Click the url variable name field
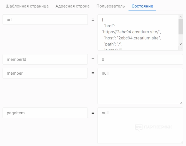Image resolution: width=186 pixels, height=146 pixels. [x=45, y=20]
